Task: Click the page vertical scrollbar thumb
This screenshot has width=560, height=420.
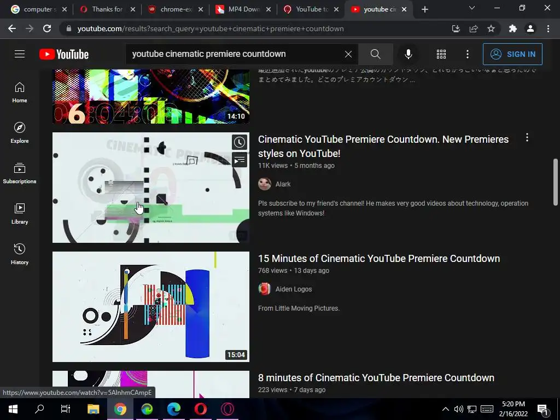Action: click(x=556, y=182)
